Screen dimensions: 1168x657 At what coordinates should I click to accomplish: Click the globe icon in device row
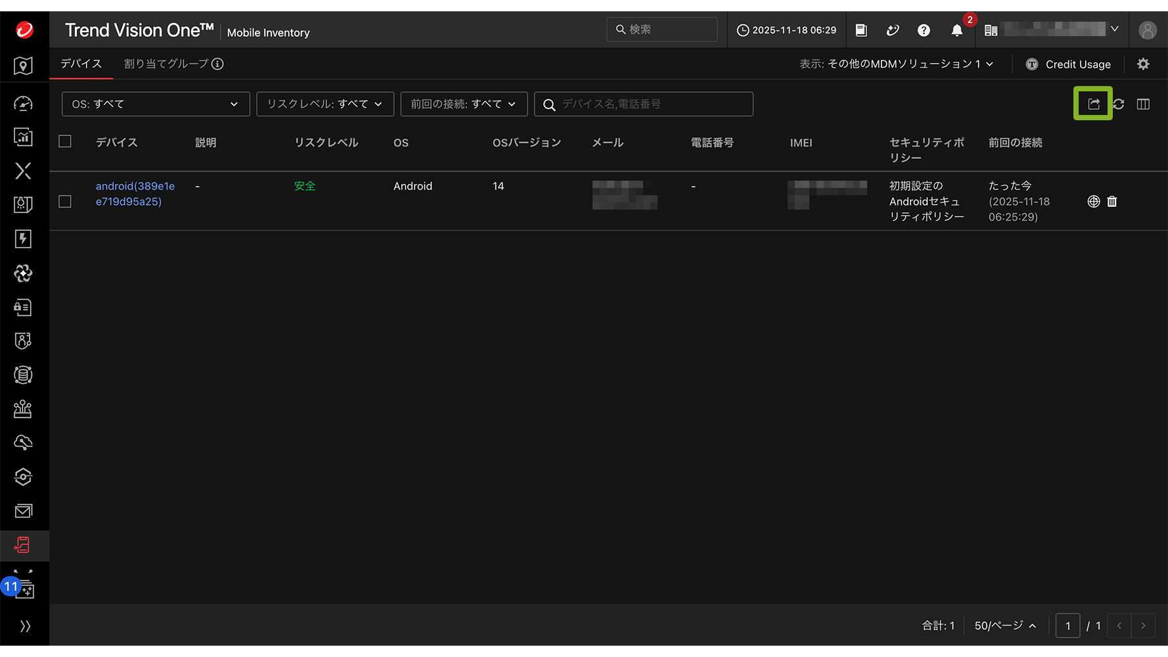coord(1093,202)
